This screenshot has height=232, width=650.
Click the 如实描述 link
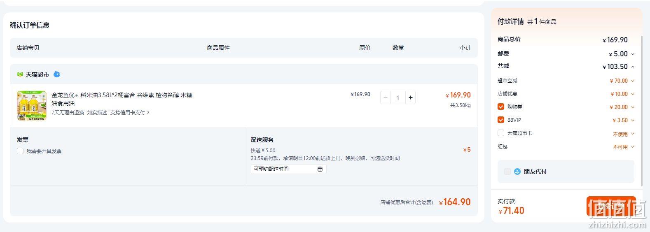97,112
